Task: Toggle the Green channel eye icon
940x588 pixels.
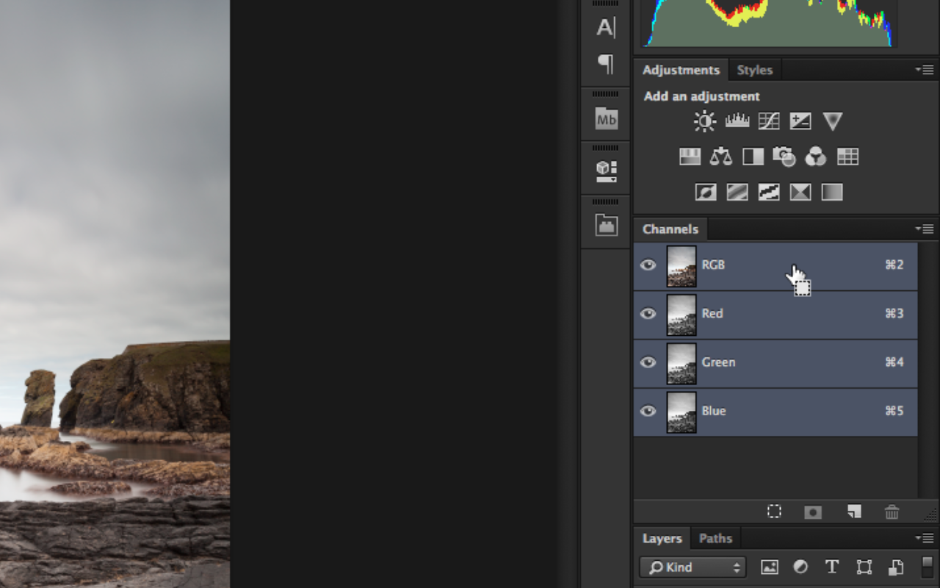Action: (x=648, y=362)
